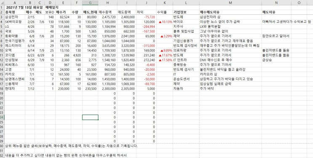The height and width of the screenshot is (158, 313).
Task: Select the '국보' stock name cell
Action: click(x=15, y=31)
